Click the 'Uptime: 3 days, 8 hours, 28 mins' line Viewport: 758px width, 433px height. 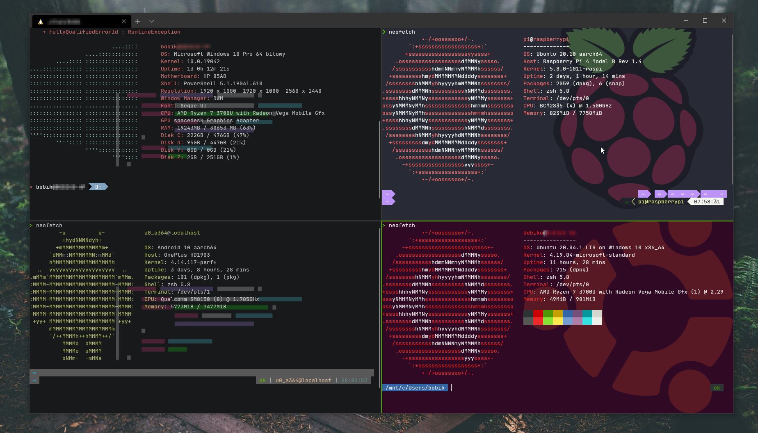[197, 270]
